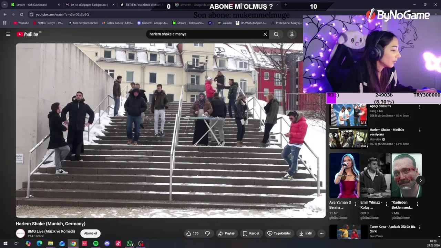
Task: Open Windows Start menu
Action: pyautogui.click(x=5, y=244)
